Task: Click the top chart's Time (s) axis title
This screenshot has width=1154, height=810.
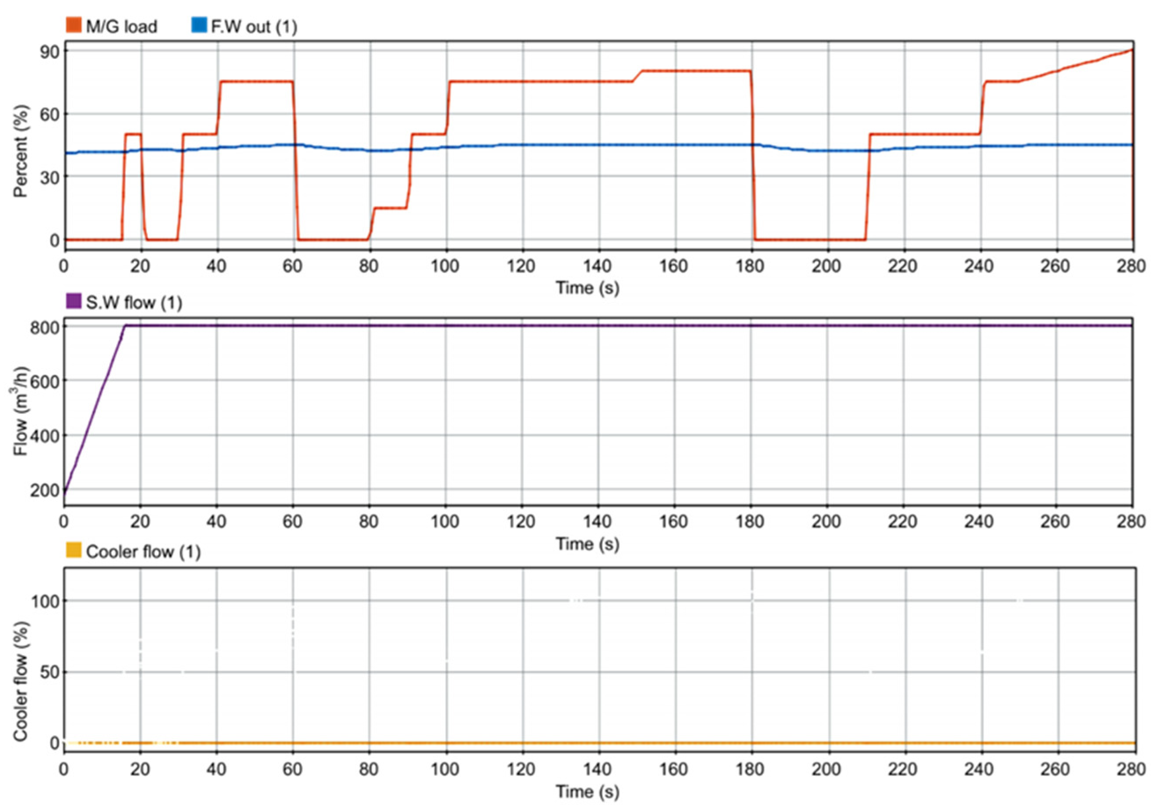Action: tap(587, 288)
